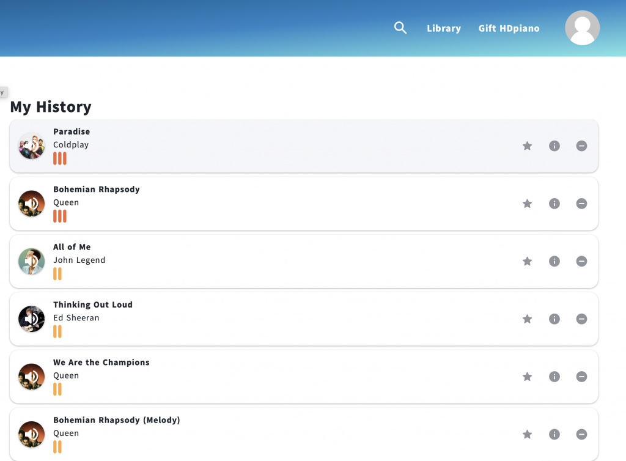Click Queen under We Are the Champions
The height and width of the screenshot is (461, 626).
coord(66,375)
